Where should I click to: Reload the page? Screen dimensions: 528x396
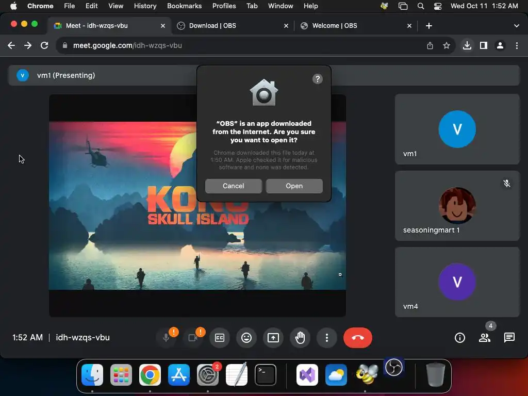tap(44, 45)
